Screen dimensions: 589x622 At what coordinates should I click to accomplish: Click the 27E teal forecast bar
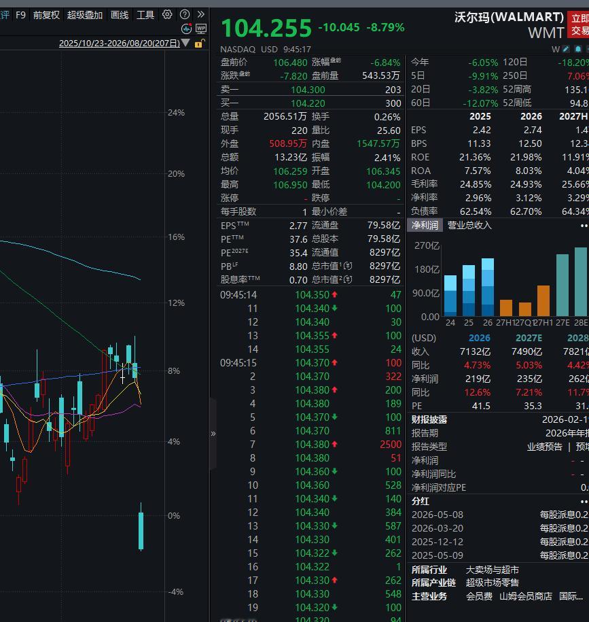coord(562,285)
